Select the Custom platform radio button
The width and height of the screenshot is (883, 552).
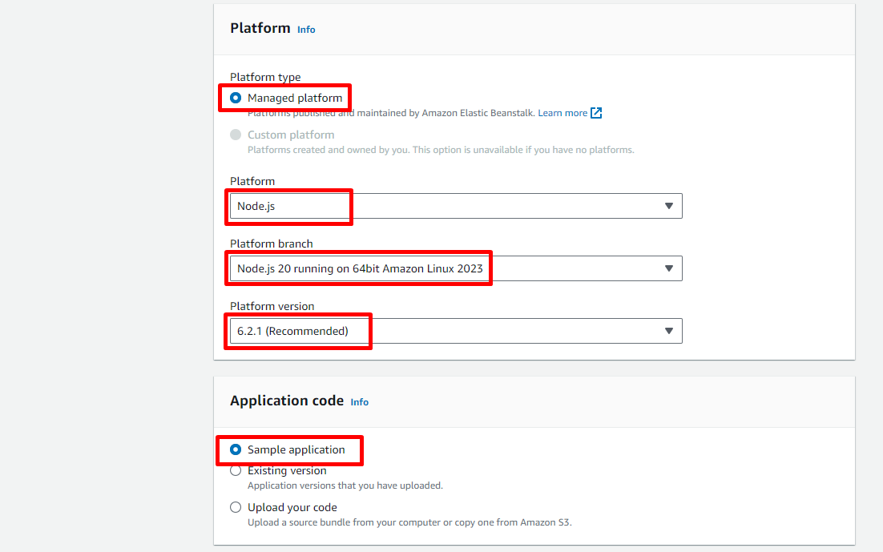pyautogui.click(x=236, y=135)
